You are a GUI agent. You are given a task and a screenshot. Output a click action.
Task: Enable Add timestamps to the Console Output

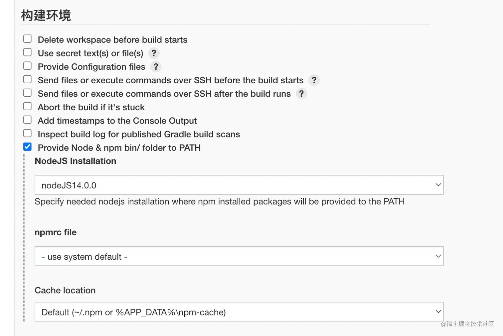(28, 120)
